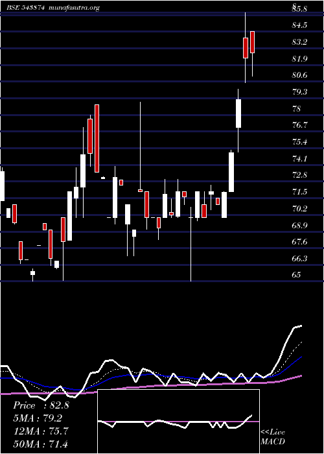This screenshot has width=324, height=454.
Task: Click the 75.4 price axis label
Action: point(299,142)
